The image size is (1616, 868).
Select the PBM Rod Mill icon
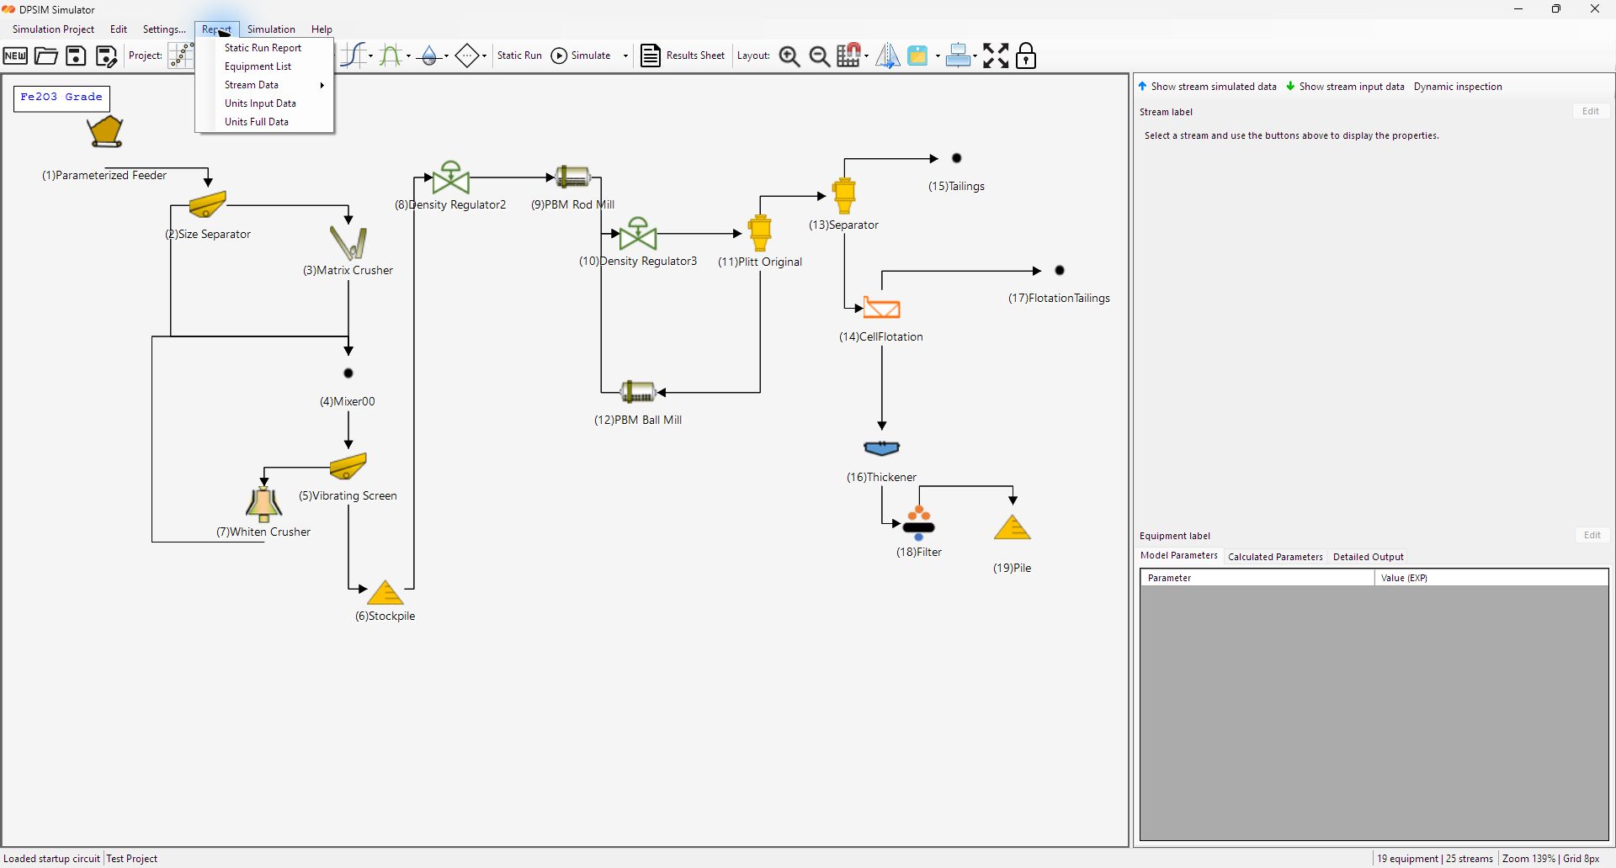click(573, 177)
